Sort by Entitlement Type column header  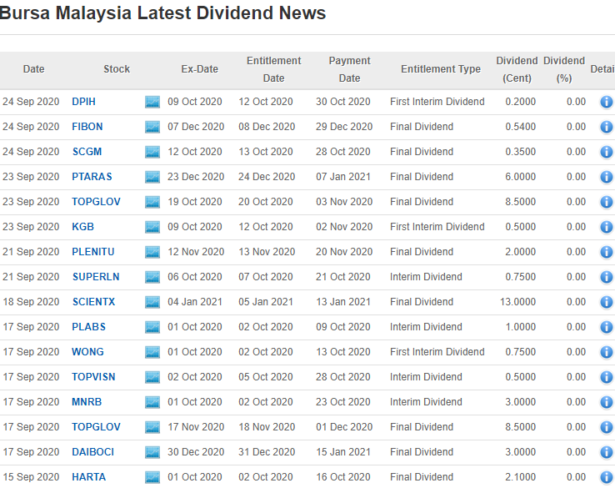[x=440, y=69]
